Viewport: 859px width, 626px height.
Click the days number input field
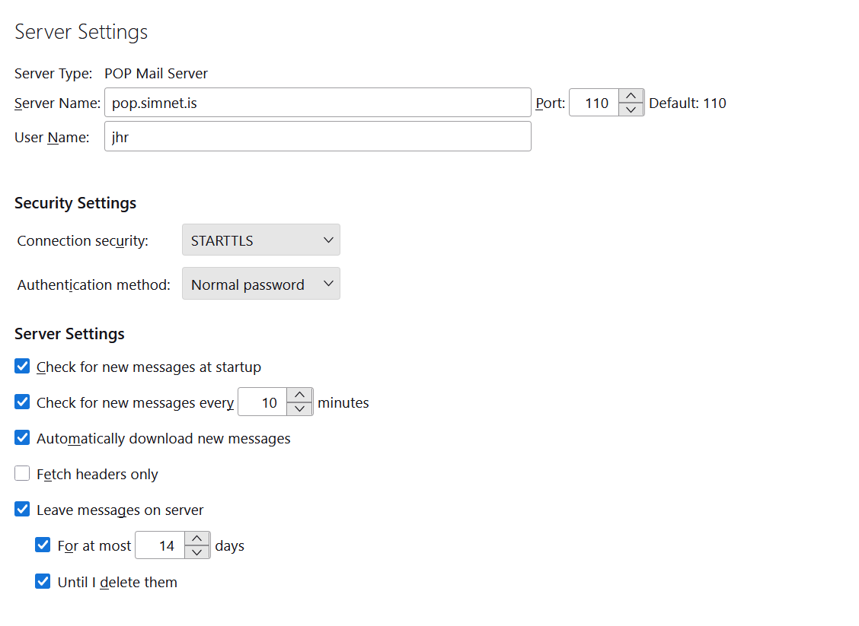tap(161, 545)
